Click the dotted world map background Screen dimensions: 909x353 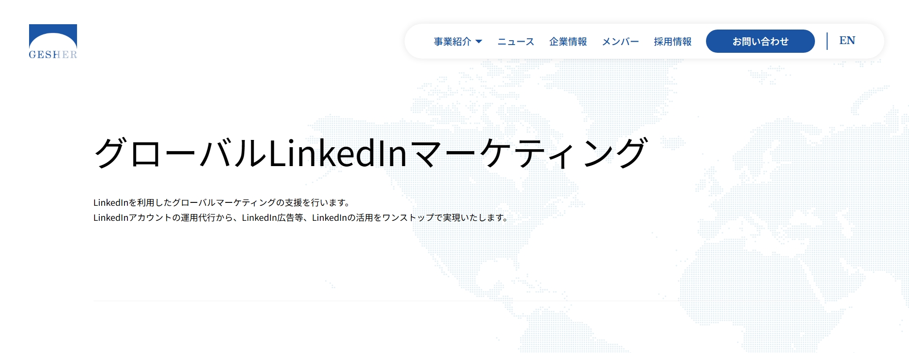pos(775,218)
